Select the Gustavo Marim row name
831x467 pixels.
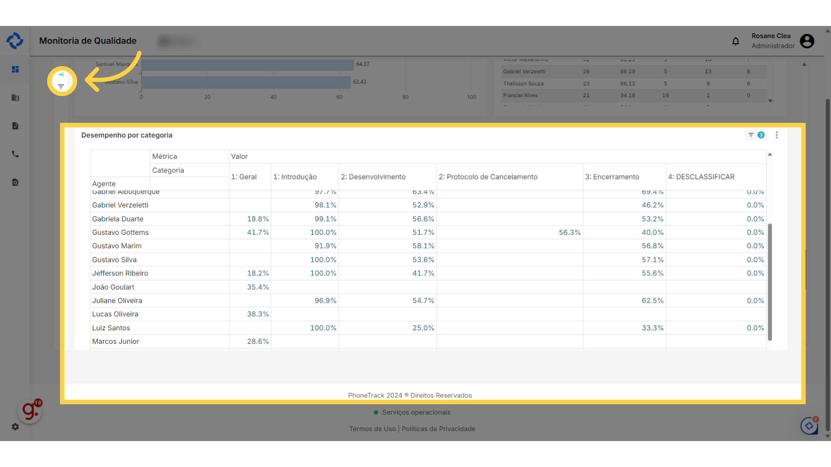point(117,246)
